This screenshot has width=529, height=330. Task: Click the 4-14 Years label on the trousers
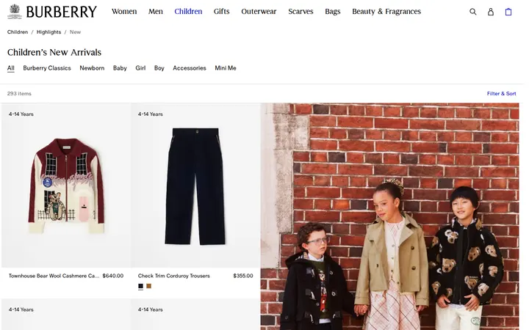(x=150, y=114)
